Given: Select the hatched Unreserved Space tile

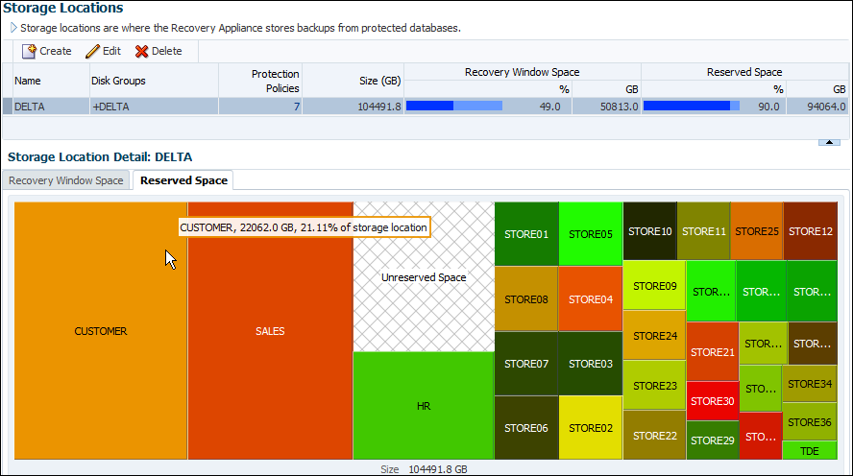Looking at the screenshot, I should [424, 277].
